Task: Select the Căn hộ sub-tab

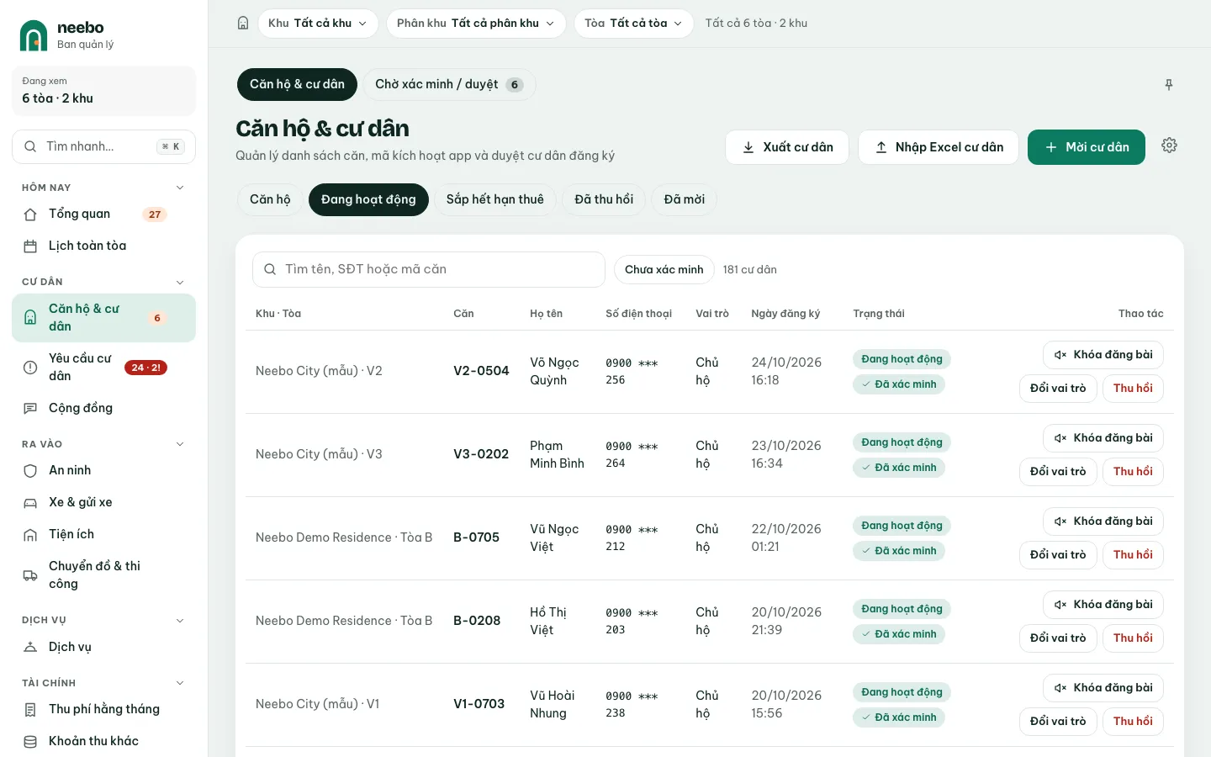Action: (x=270, y=200)
